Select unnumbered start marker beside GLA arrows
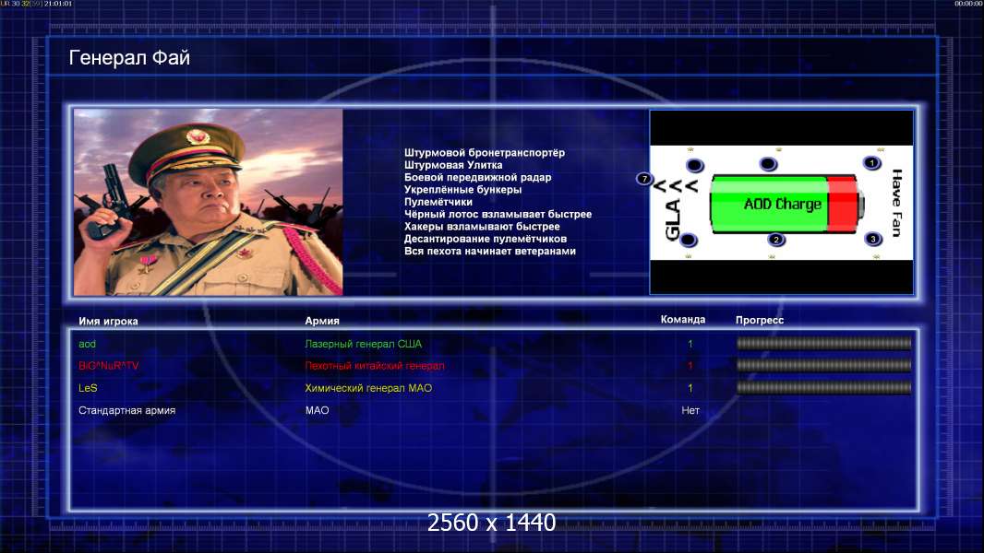Image resolution: width=984 pixels, height=553 pixels. coord(695,165)
